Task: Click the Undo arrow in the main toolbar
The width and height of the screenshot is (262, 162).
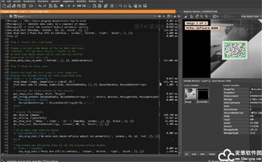Action: click(x=40, y=6)
